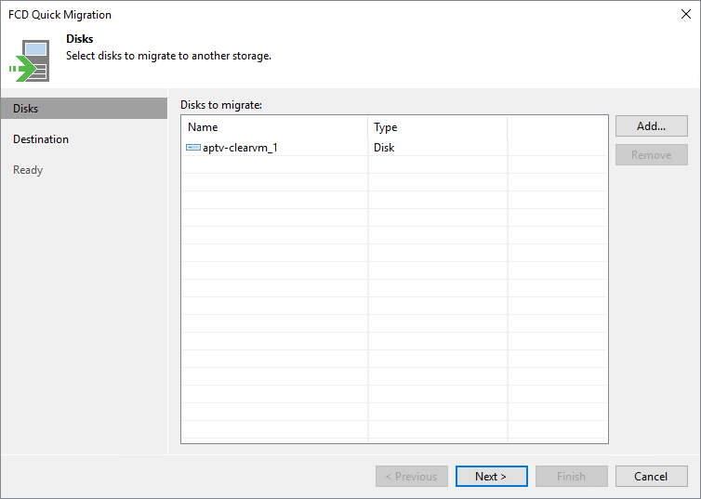Click the disk icon beside aptv-clearvm_1
Viewport: 701px width, 499px height.
pyautogui.click(x=193, y=148)
